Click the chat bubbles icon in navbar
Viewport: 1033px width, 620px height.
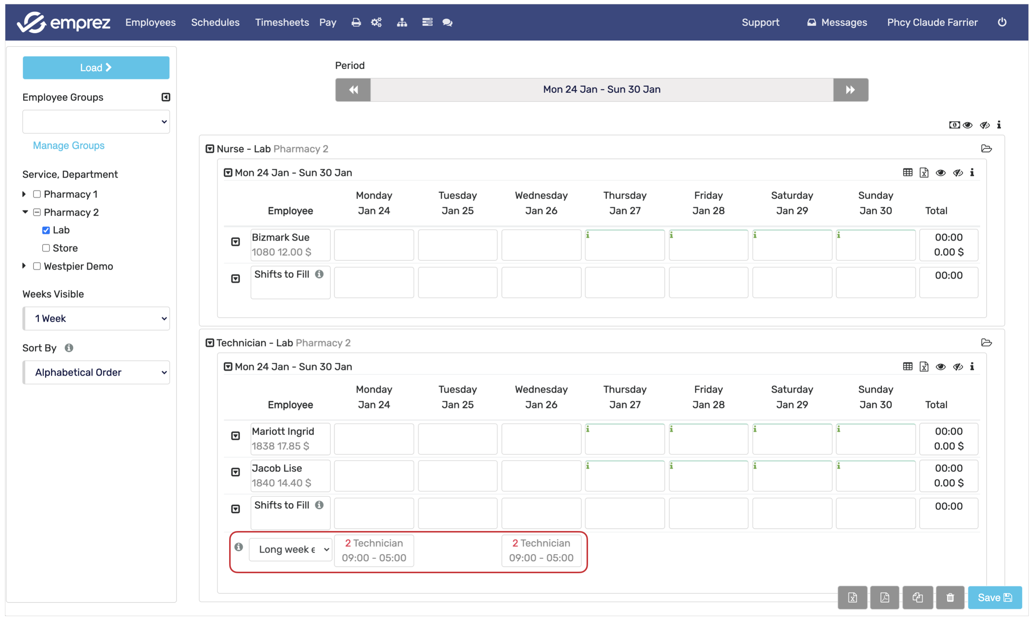point(447,22)
